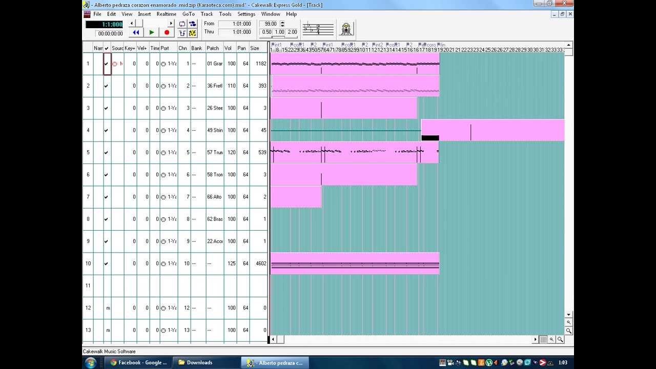
Task: Set tempo ratio to 2.00
Action: (x=292, y=32)
